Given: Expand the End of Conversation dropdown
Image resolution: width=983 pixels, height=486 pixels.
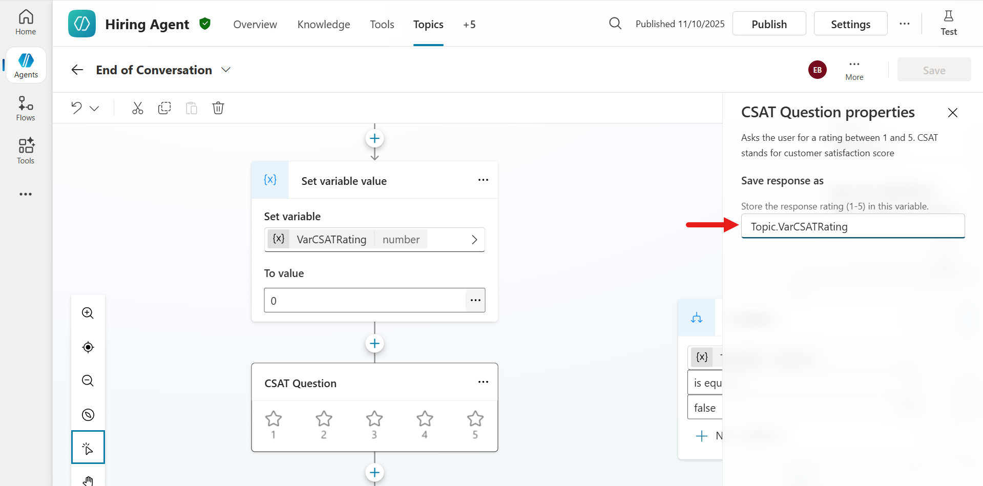Looking at the screenshot, I should [x=226, y=70].
